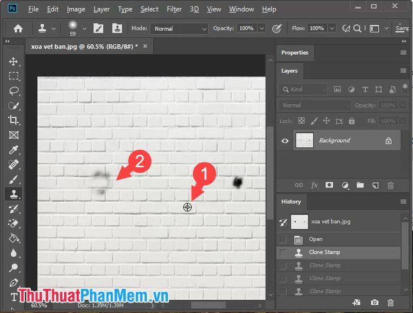This screenshot has height=313, width=413.
Task: Open the Flow dropdown arrow
Action: [x=332, y=28]
